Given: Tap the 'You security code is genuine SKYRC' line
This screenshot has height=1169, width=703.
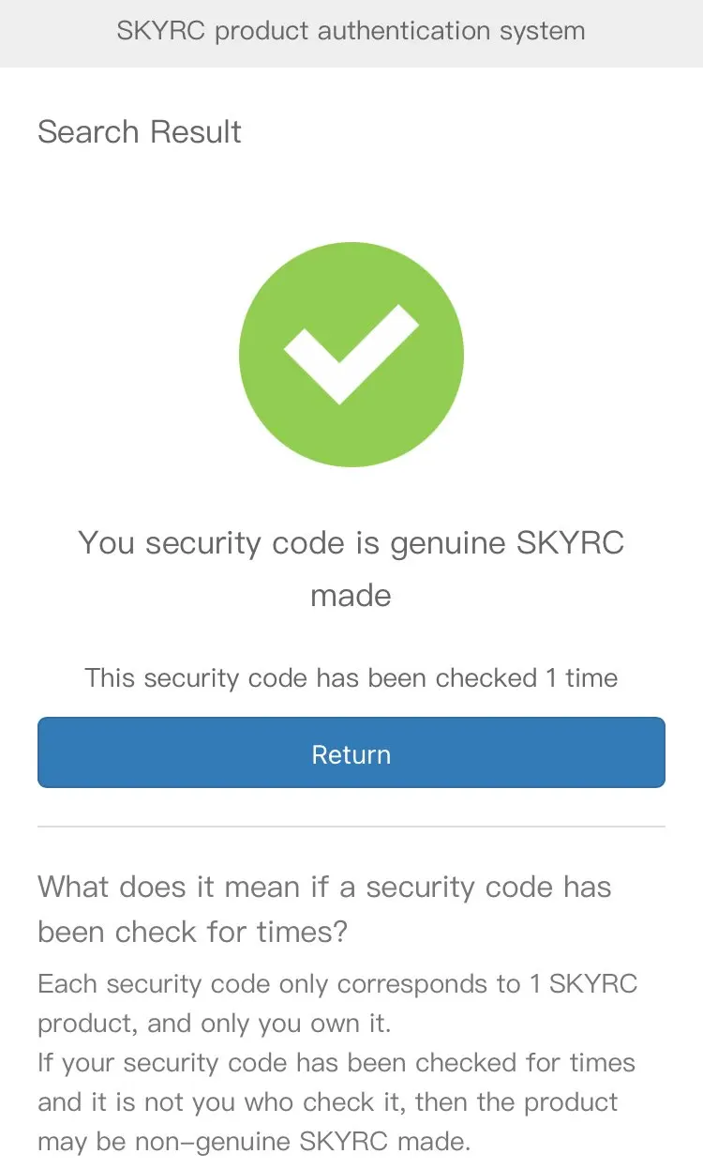Looking at the screenshot, I should pyautogui.click(x=351, y=543).
